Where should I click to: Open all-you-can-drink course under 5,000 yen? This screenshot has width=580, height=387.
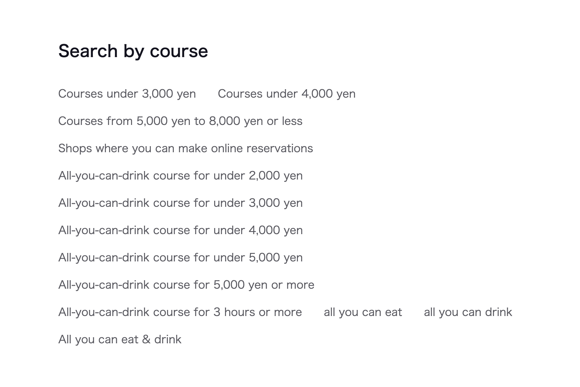[x=180, y=257]
